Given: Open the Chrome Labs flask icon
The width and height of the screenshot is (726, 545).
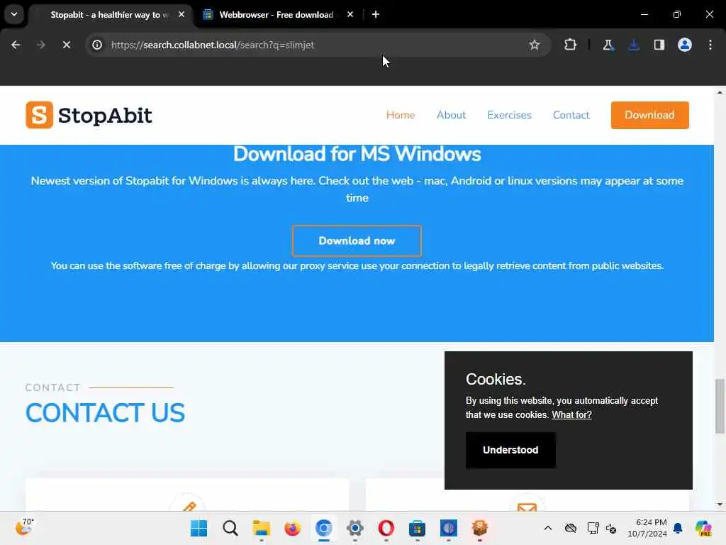Looking at the screenshot, I should 608,45.
